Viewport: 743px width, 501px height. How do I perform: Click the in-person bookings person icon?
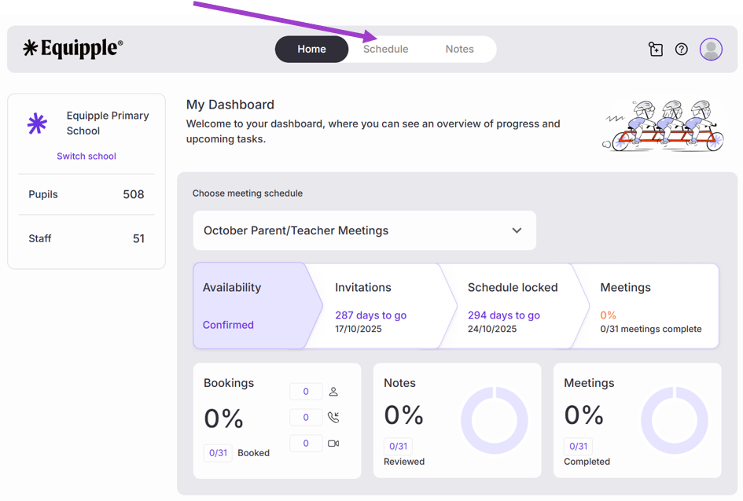[x=333, y=392]
